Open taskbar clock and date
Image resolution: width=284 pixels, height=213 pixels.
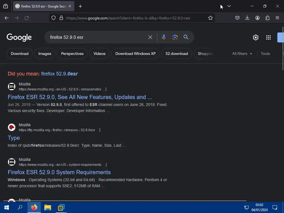tap(259, 207)
